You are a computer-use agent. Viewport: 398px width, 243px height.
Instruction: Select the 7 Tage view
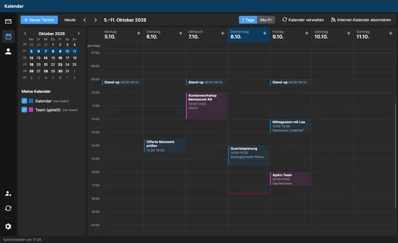[248, 20]
